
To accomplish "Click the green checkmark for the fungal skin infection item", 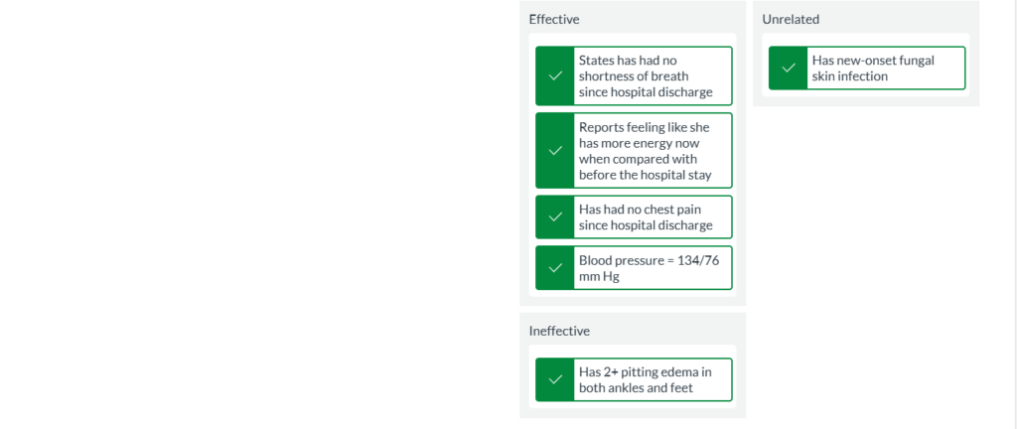I will tap(789, 69).
